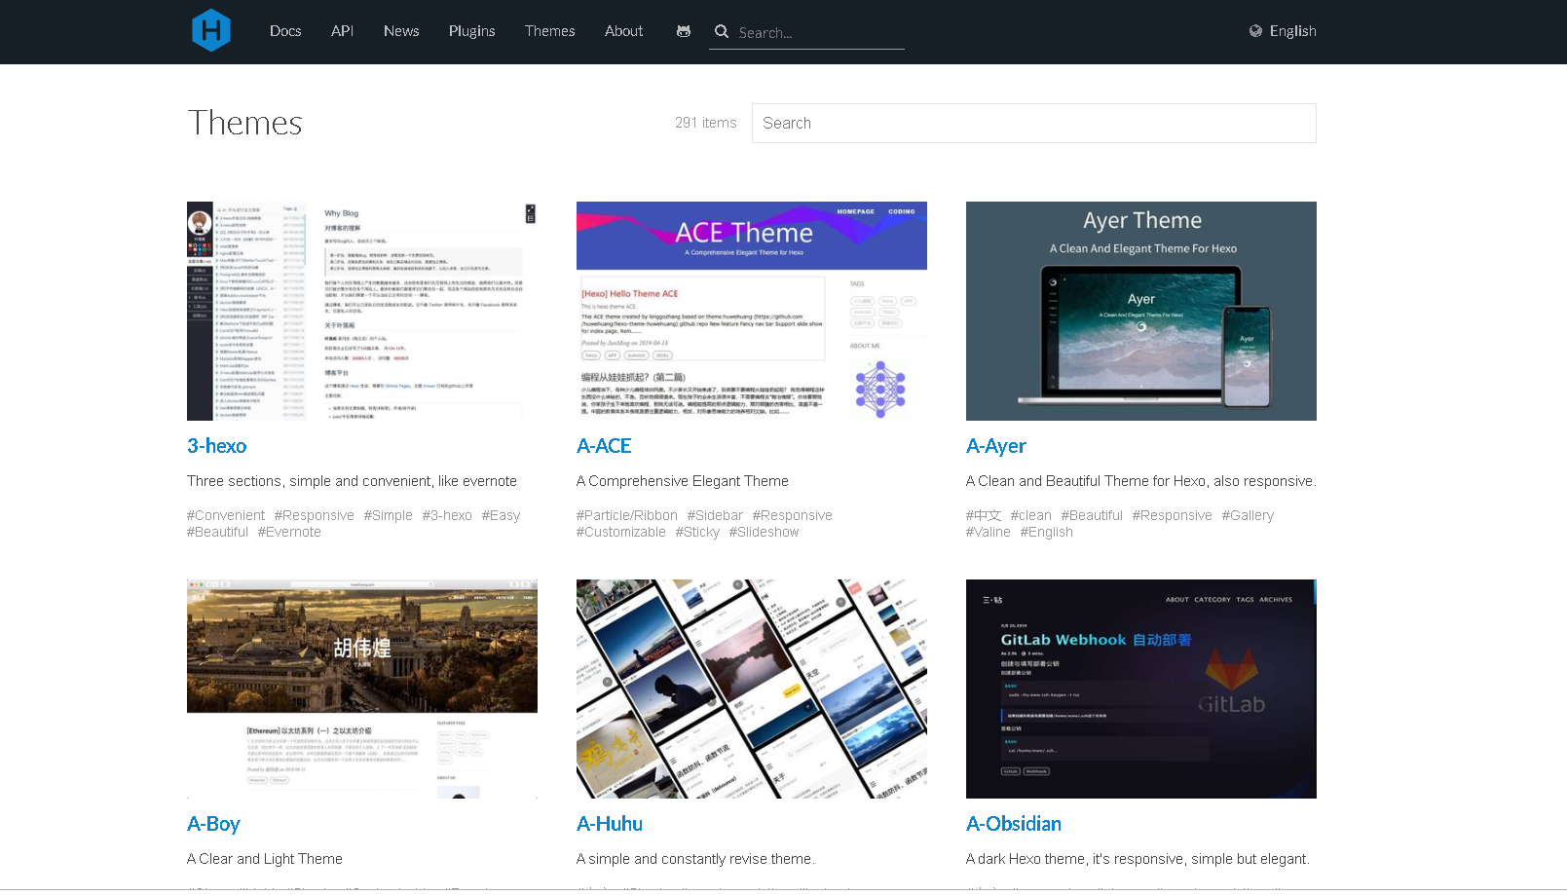Filter by the #Convenient tag
The width and height of the screenshot is (1567, 895).
point(226,515)
